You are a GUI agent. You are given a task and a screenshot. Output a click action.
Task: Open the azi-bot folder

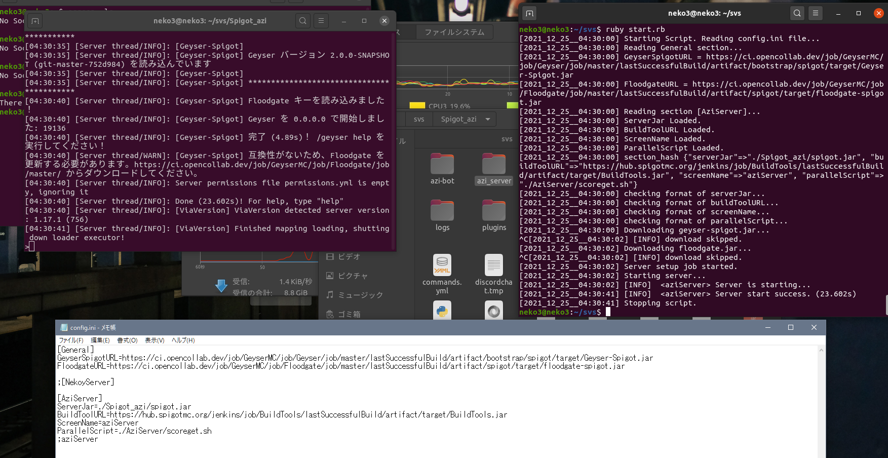pyautogui.click(x=442, y=169)
